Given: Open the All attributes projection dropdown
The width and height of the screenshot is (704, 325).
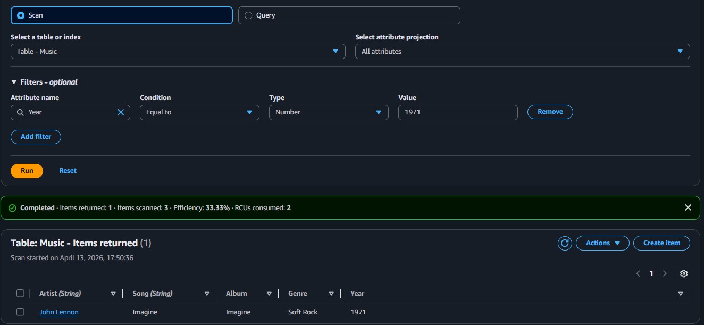Looking at the screenshot, I should pyautogui.click(x=522, y=51).
